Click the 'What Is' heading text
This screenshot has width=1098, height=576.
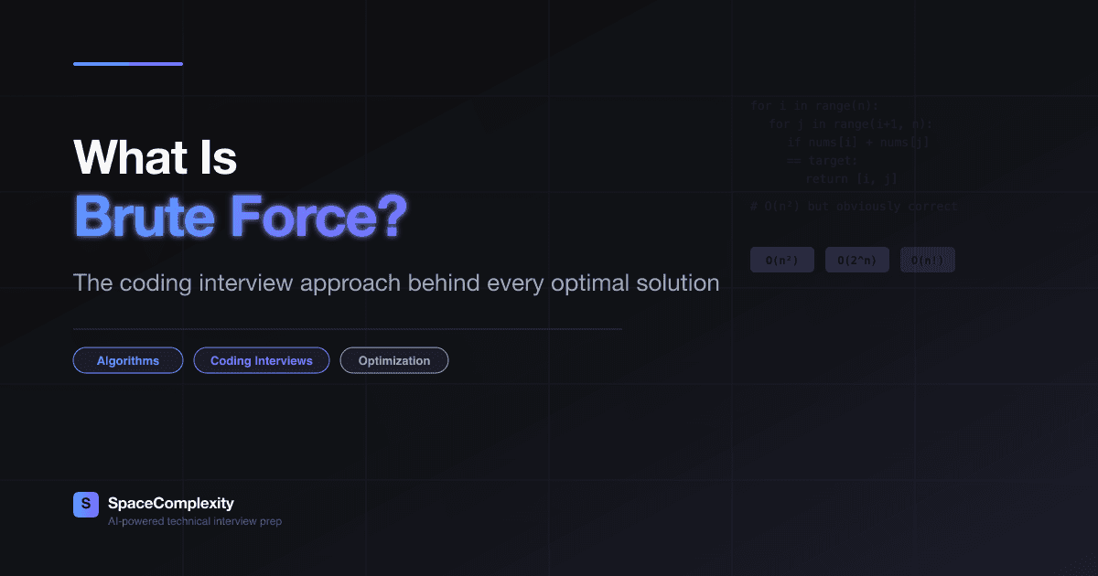(156, 157)
